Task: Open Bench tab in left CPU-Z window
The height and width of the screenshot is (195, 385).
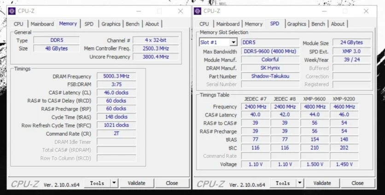Action: tap(133, 24)
